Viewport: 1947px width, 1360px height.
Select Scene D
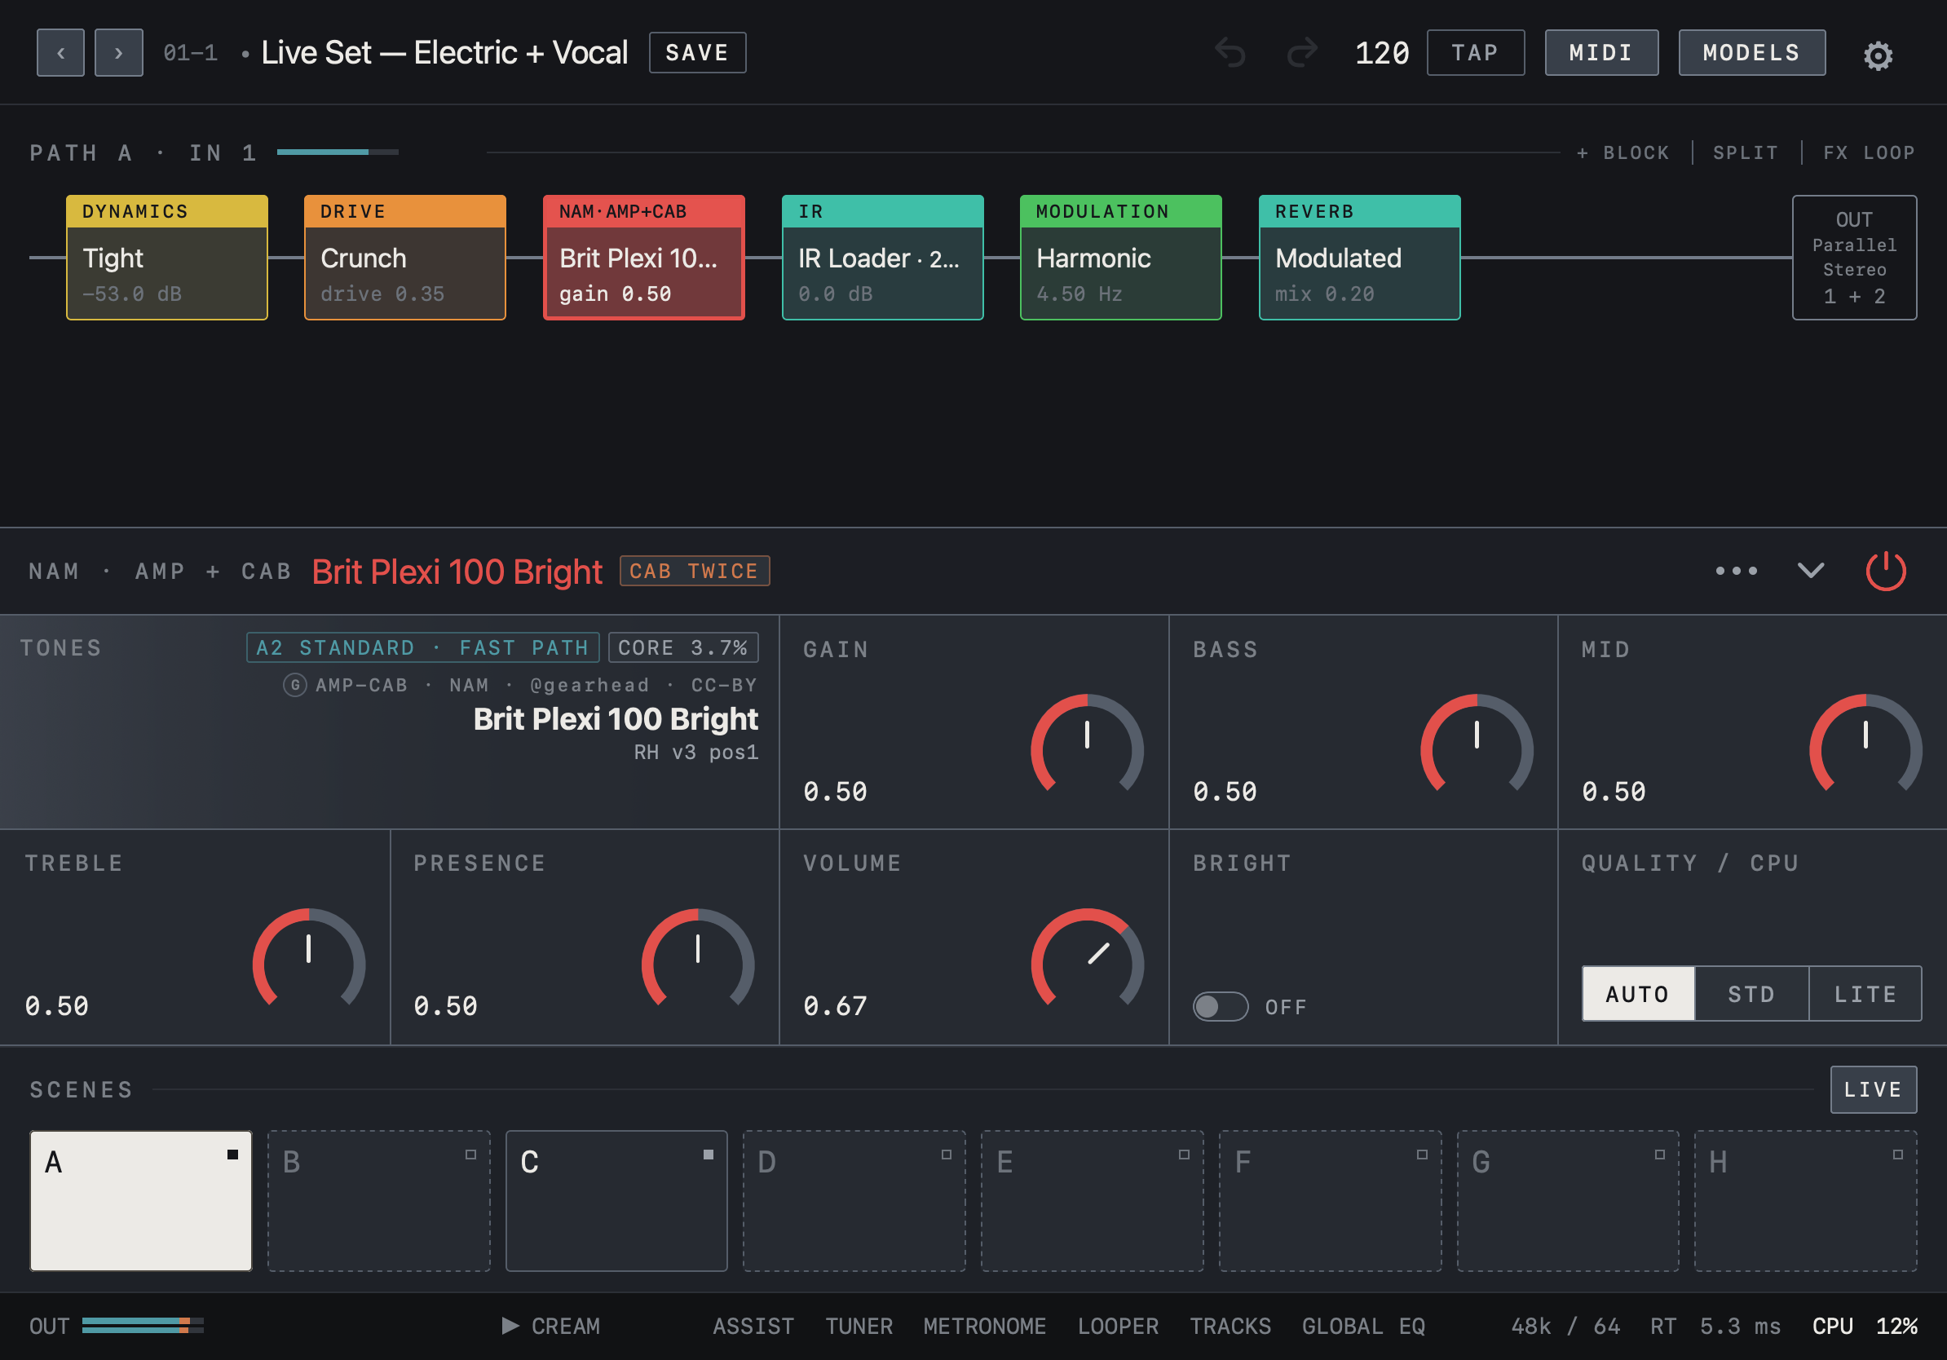click(854, 1199)
